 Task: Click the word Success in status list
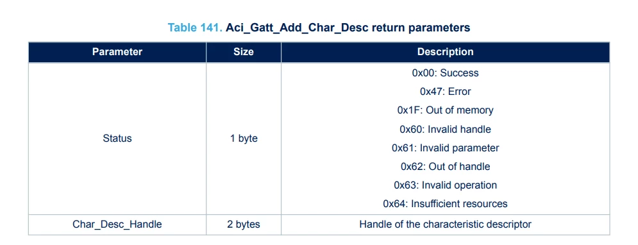[x=459, y=73]
